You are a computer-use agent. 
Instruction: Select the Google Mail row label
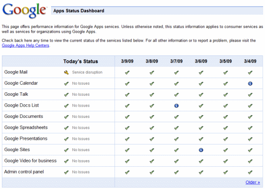click(16, 72)
